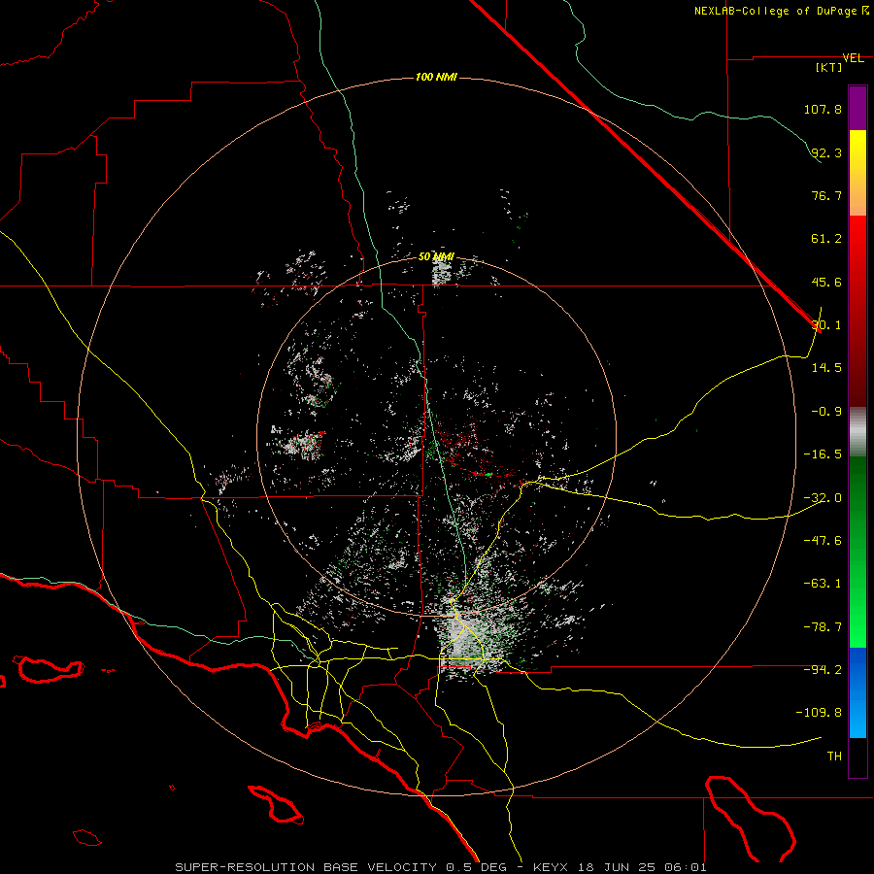The height and width of the screenshot is (874, 874).
Task: Click the -63.1 velocity scale value
Action: [823, 584]
